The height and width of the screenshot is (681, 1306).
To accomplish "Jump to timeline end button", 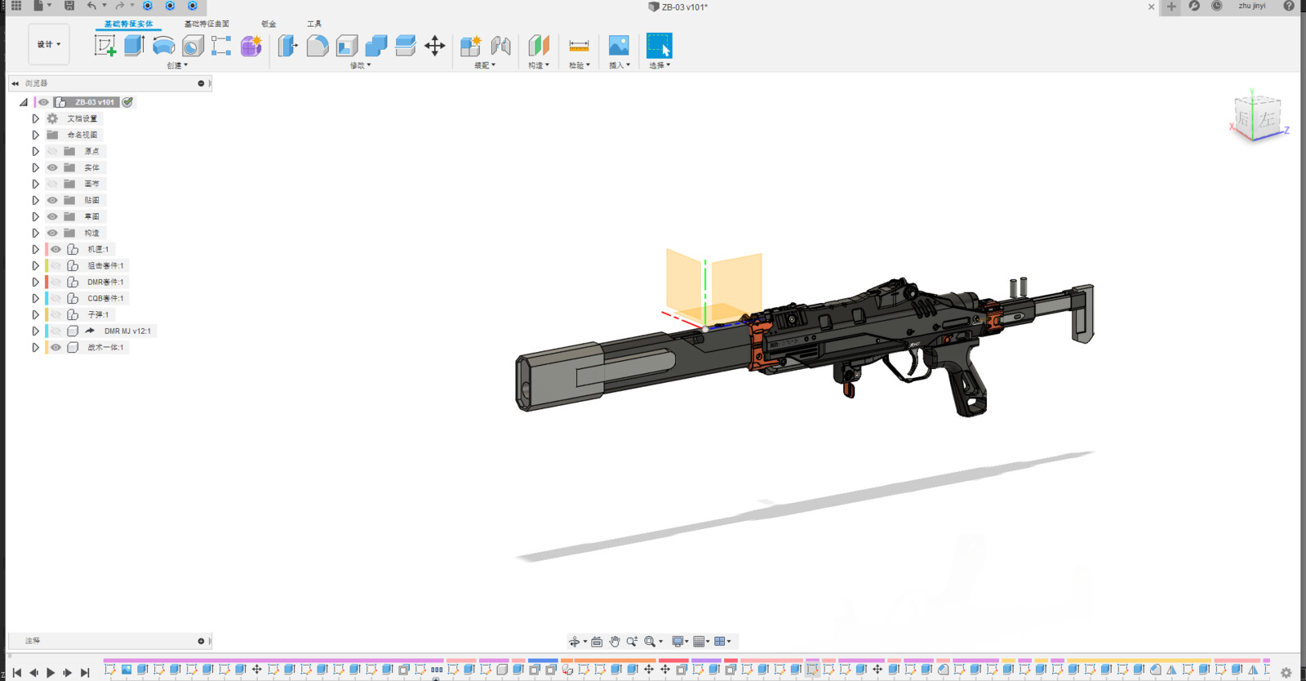I will click(x=85, y=673).
